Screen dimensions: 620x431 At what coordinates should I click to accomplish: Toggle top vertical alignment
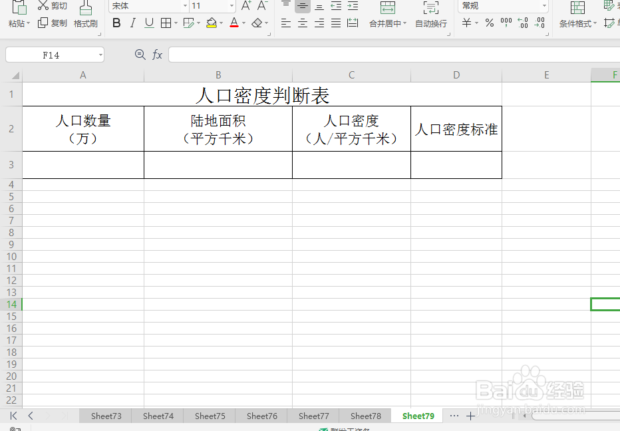point(286,5)
